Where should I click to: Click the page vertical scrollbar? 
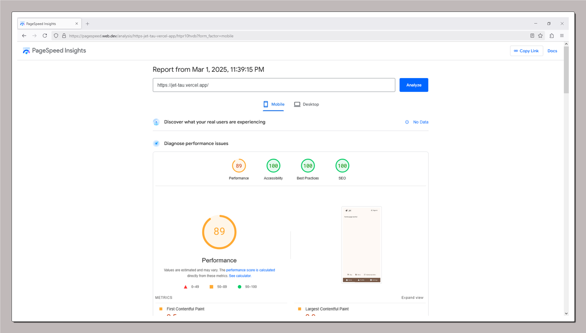(566, 69)
